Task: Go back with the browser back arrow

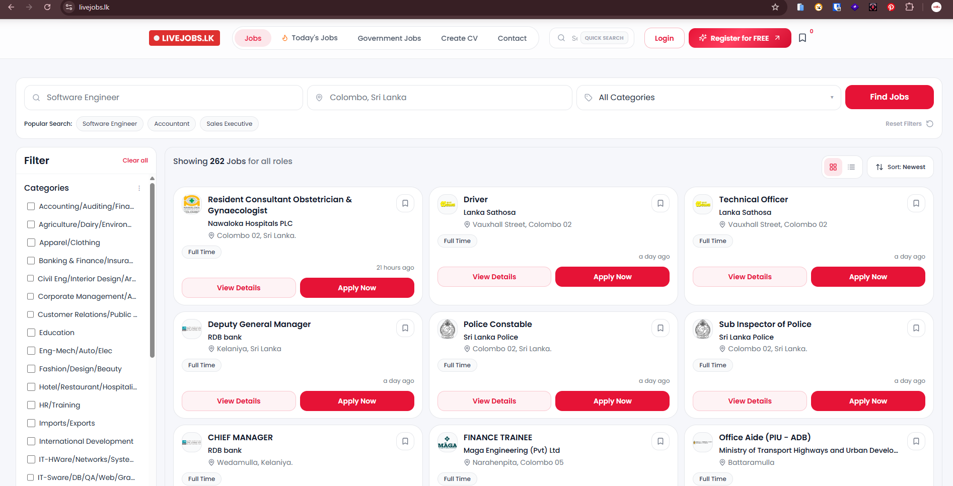Action: click(11, 7)
